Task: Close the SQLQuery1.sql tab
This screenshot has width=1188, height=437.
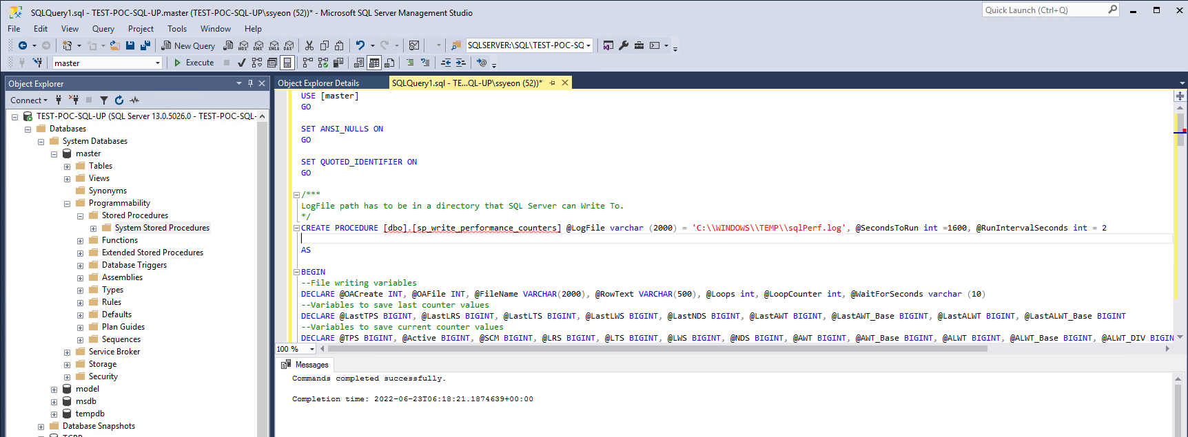Action: click(565, 83)
